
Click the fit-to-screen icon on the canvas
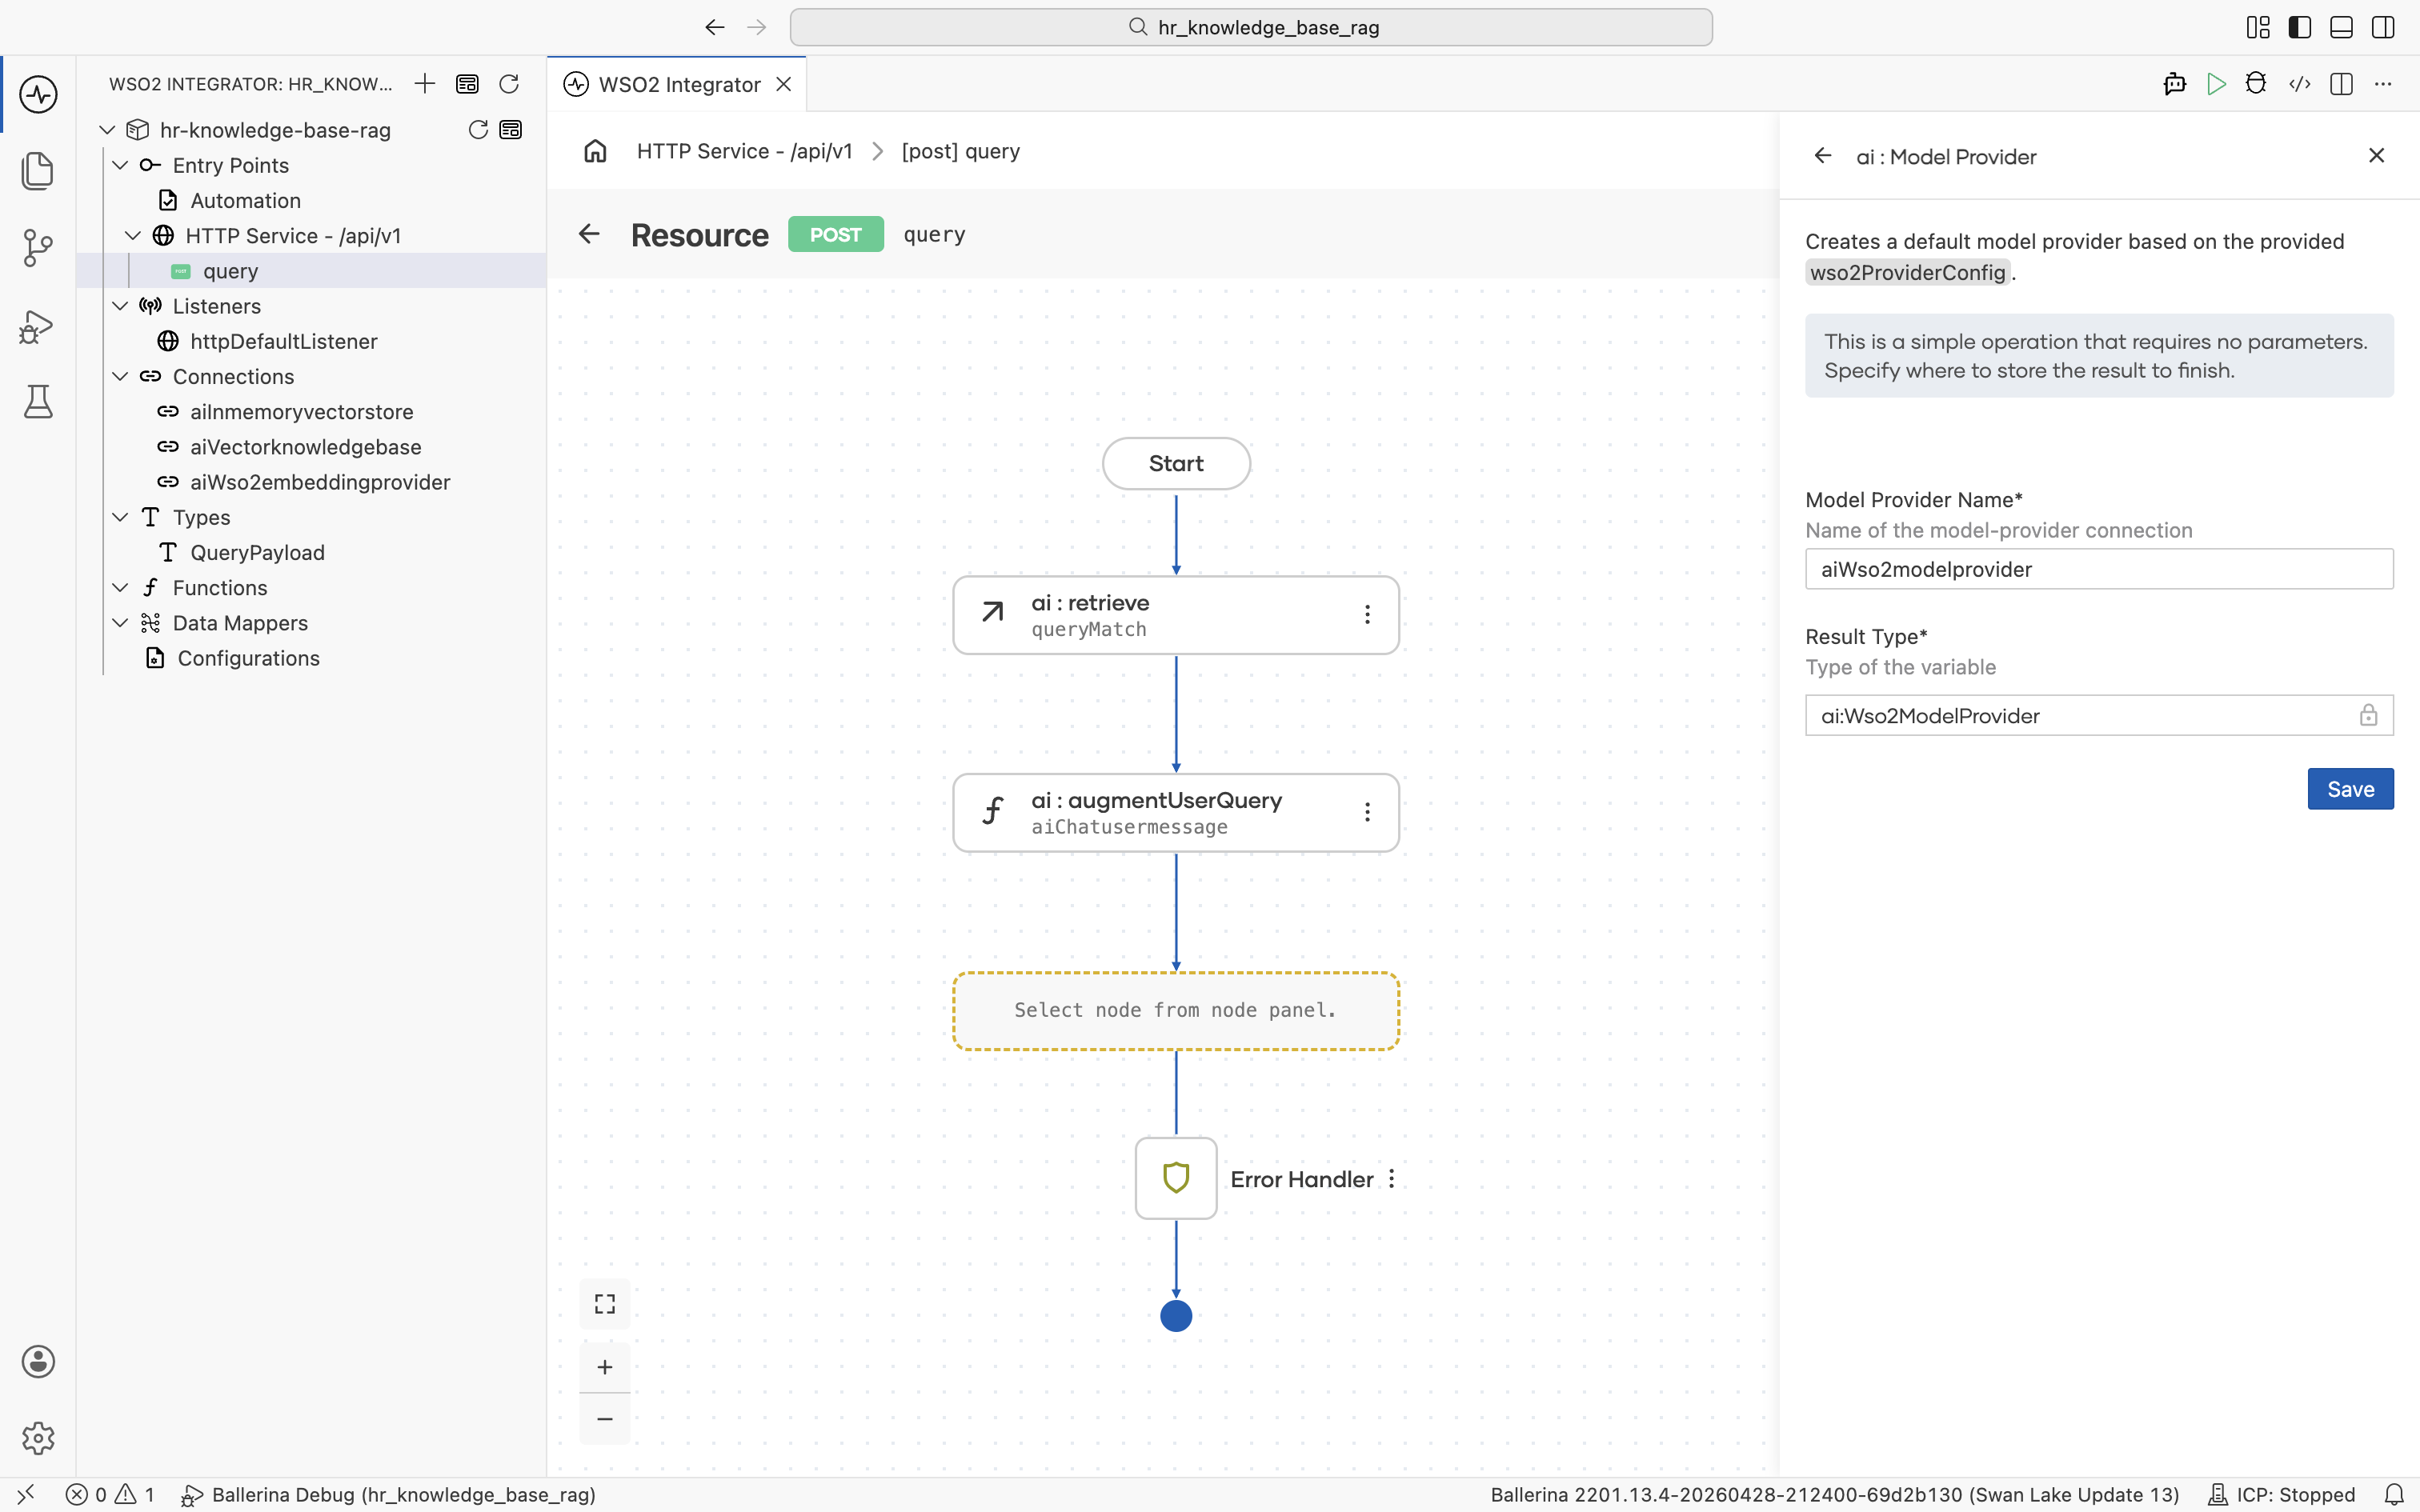tap(605, 1304)
